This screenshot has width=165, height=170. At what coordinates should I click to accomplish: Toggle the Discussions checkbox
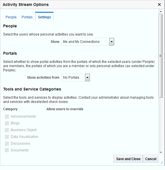pos(7,143)
